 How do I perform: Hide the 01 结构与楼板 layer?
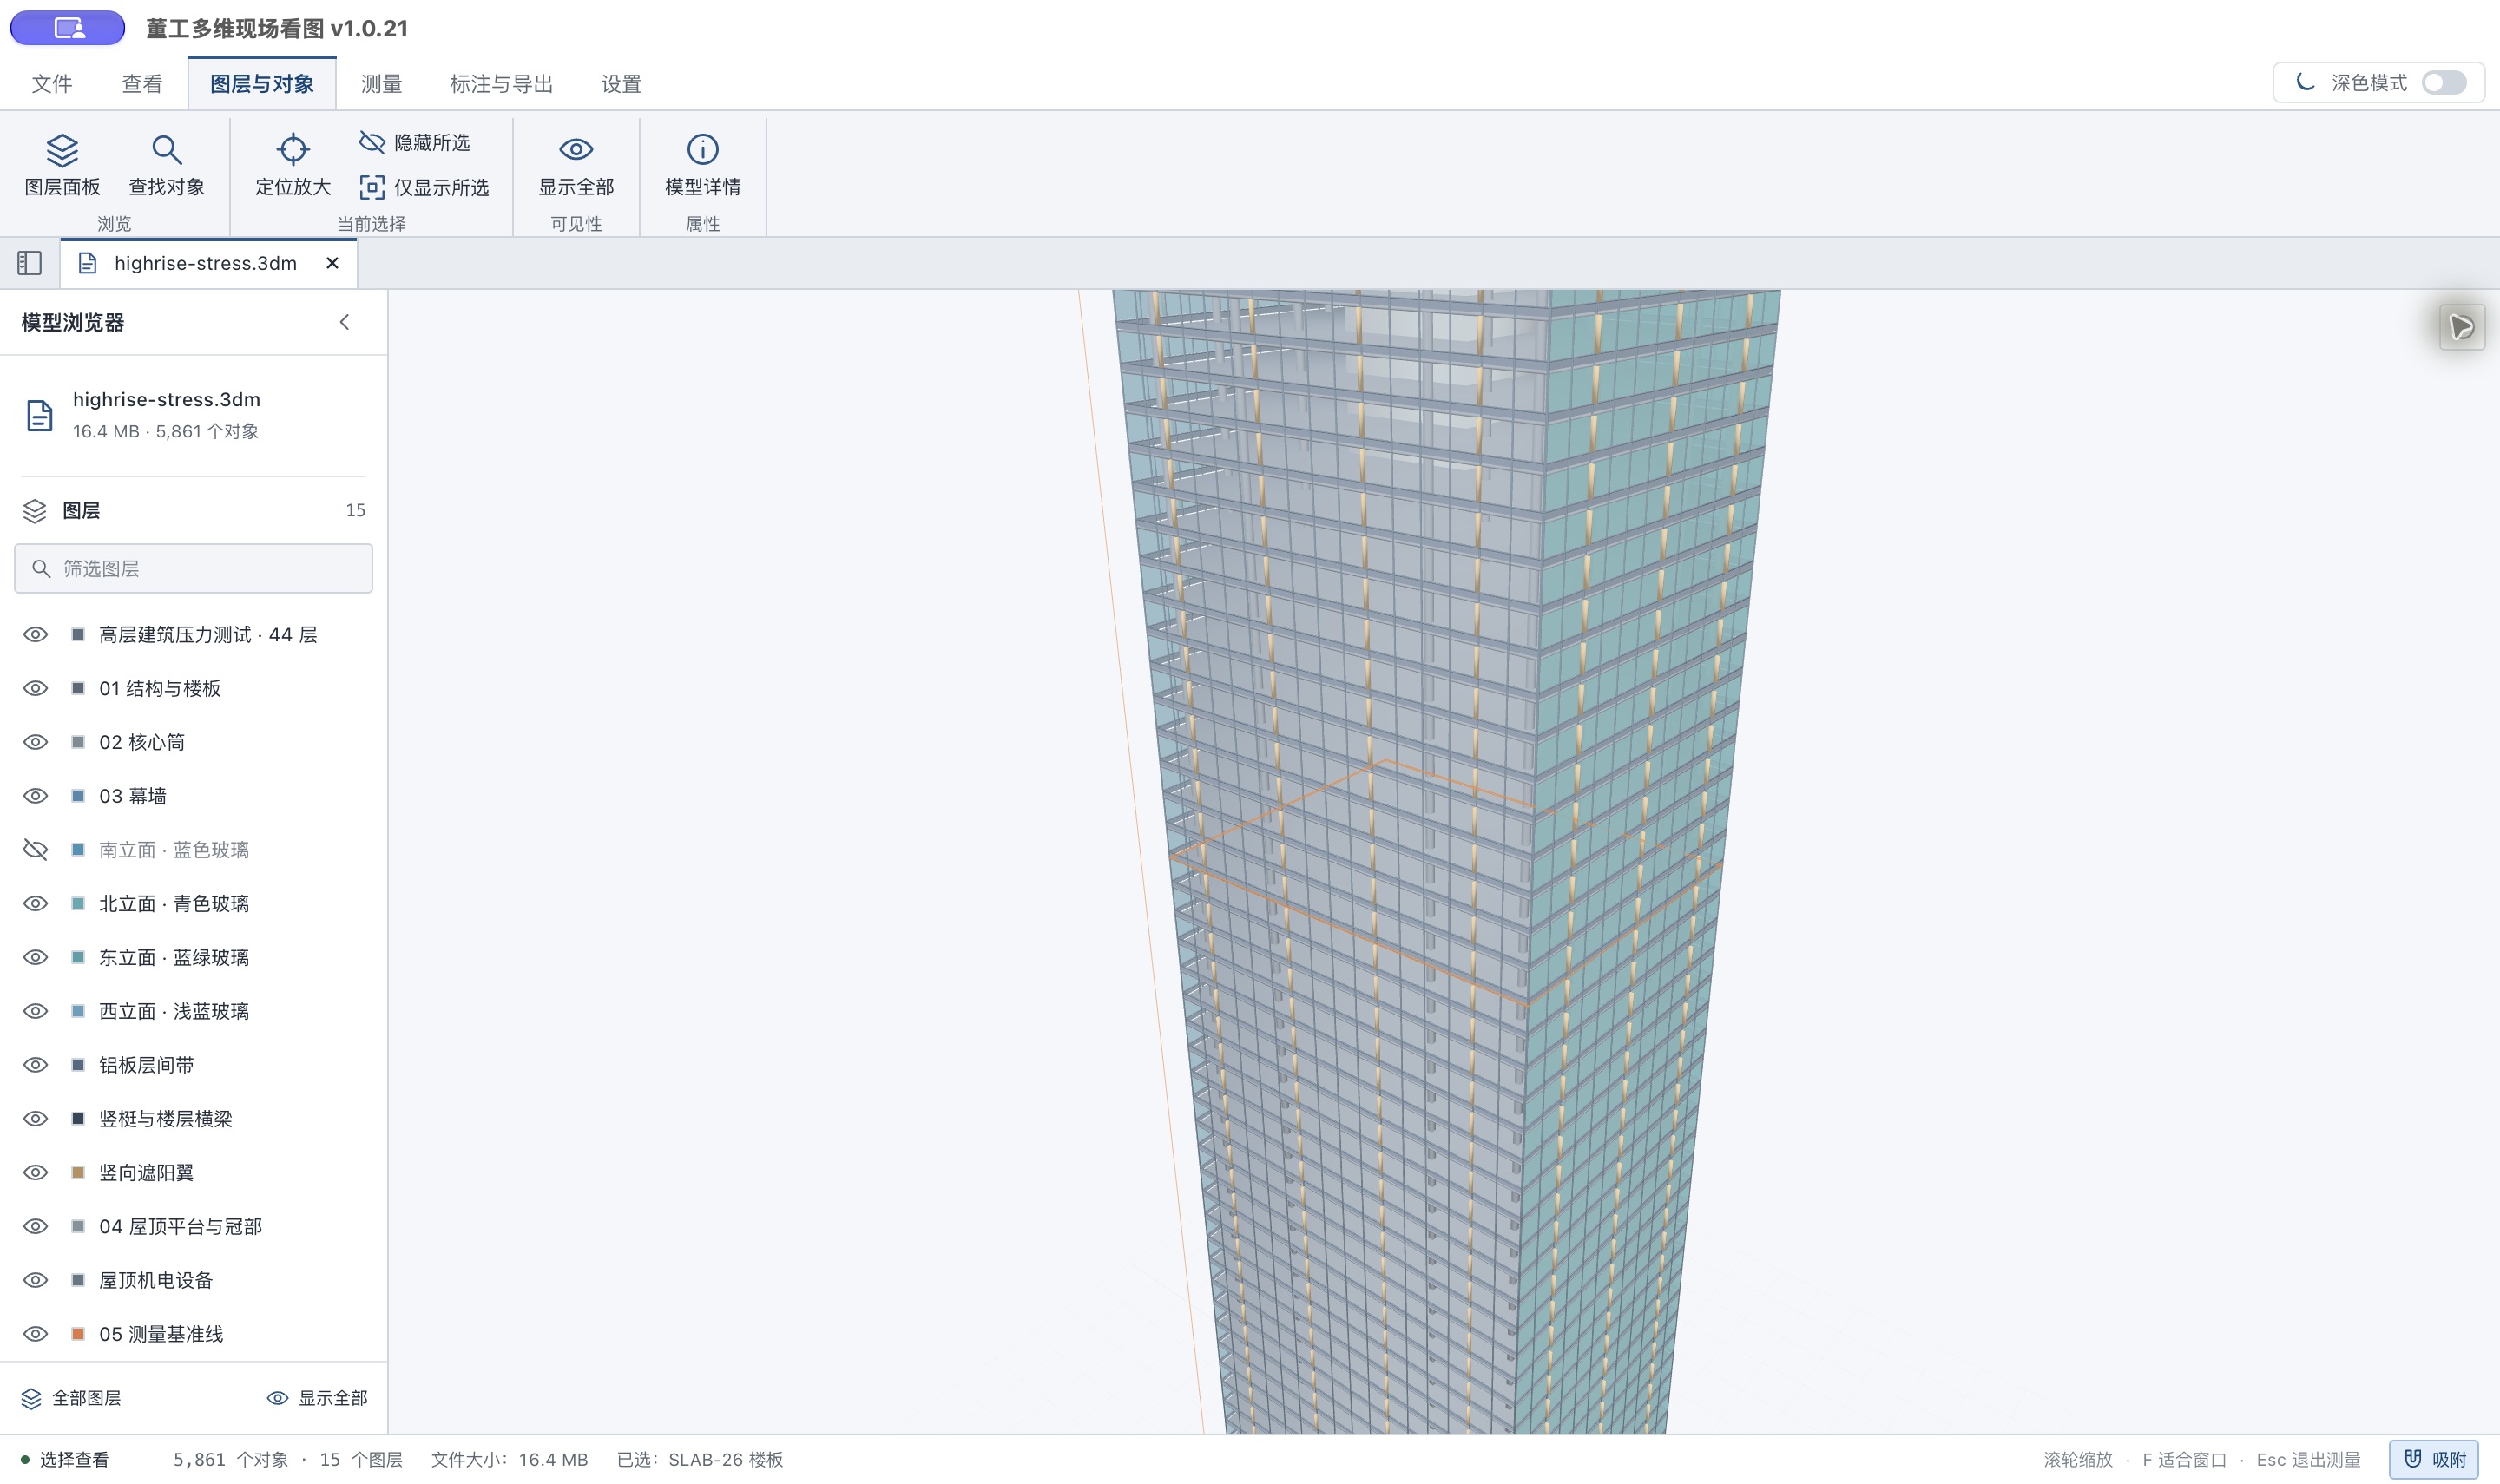pos(36,688)
